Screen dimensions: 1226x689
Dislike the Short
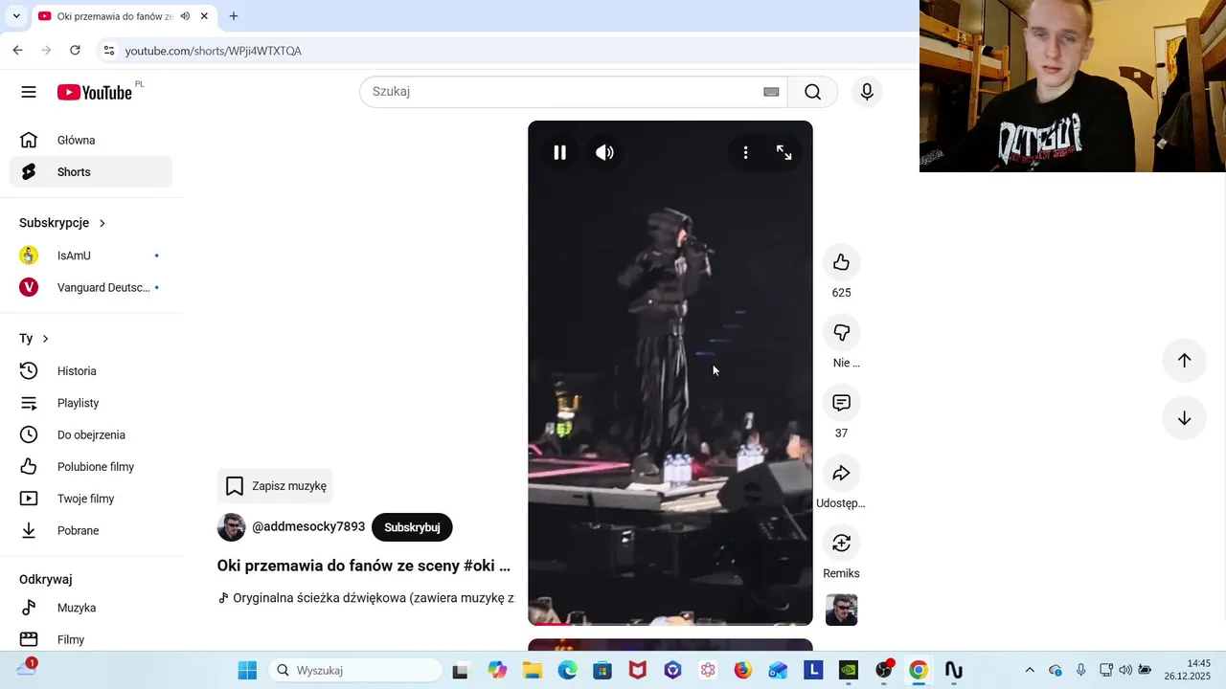pyautogui.click(x=841, y=332)
